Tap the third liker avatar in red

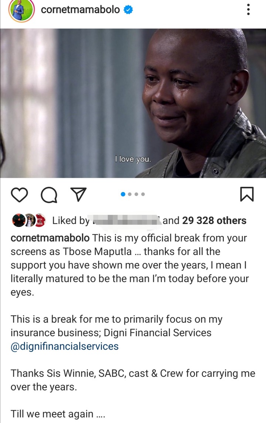(40, 220)
